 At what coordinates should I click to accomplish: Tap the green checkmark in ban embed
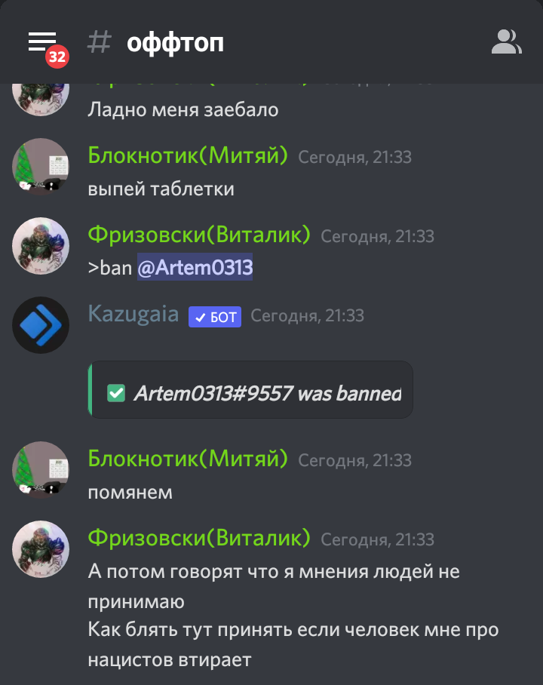[116, 393]
